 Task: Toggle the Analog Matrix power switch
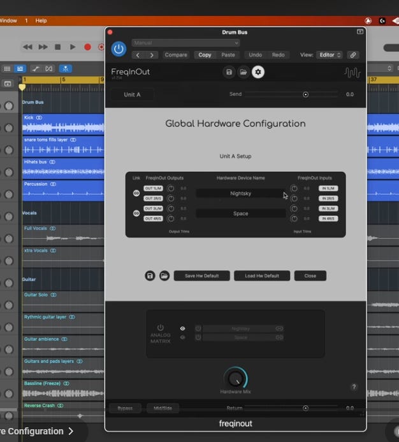point(161,328)
